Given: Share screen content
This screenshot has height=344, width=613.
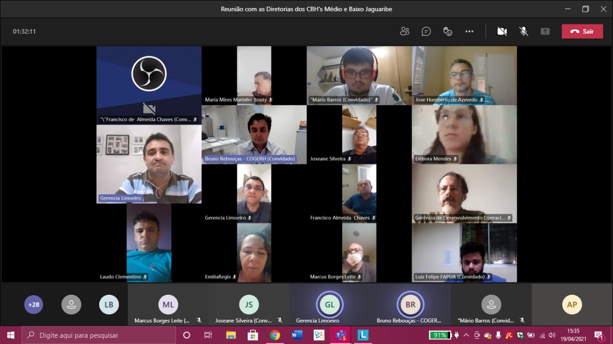Looking at the screenshot, I should click(x=545, y=32).
